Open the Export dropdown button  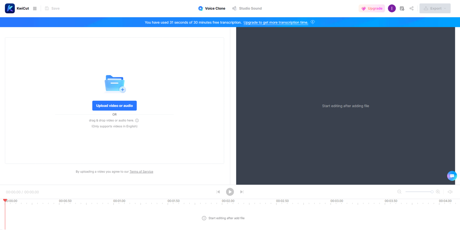pyautogui.click(x=435, y=8)
